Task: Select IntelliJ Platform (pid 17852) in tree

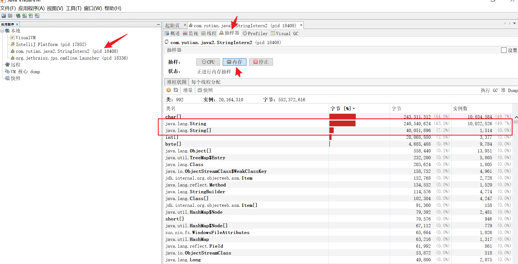Action: [51, 44]
